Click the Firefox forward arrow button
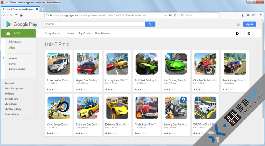Screen dimensions: 265x146 tap(10, 15)
